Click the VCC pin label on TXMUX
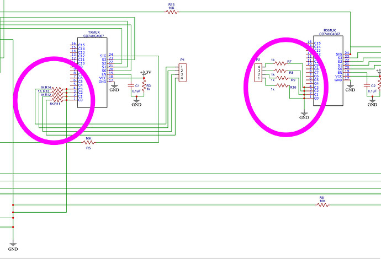This screenshot has width=381, height=259. (x=103, y=78)
